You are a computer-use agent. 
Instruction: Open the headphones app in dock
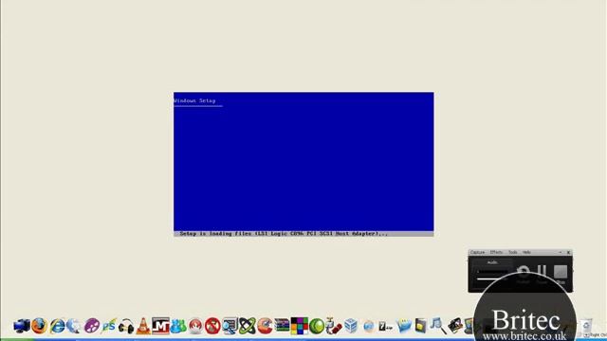click(126, 326)
